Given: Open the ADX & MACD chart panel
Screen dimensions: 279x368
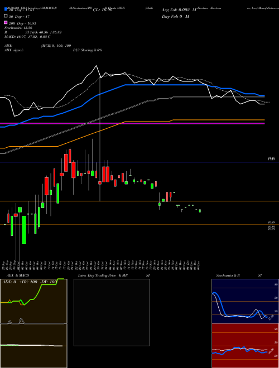Looking at the screenshot, I should (33, 323).
